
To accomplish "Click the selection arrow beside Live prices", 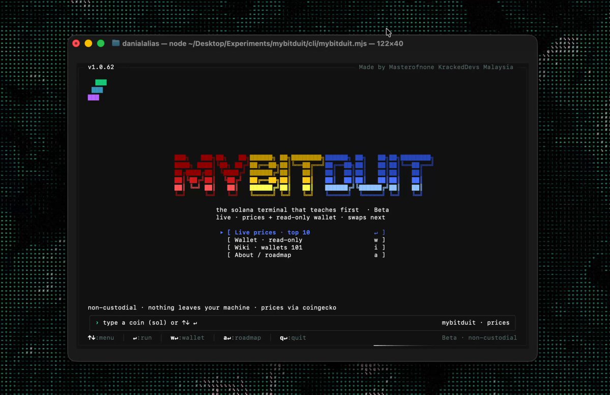I will [221, 232].
